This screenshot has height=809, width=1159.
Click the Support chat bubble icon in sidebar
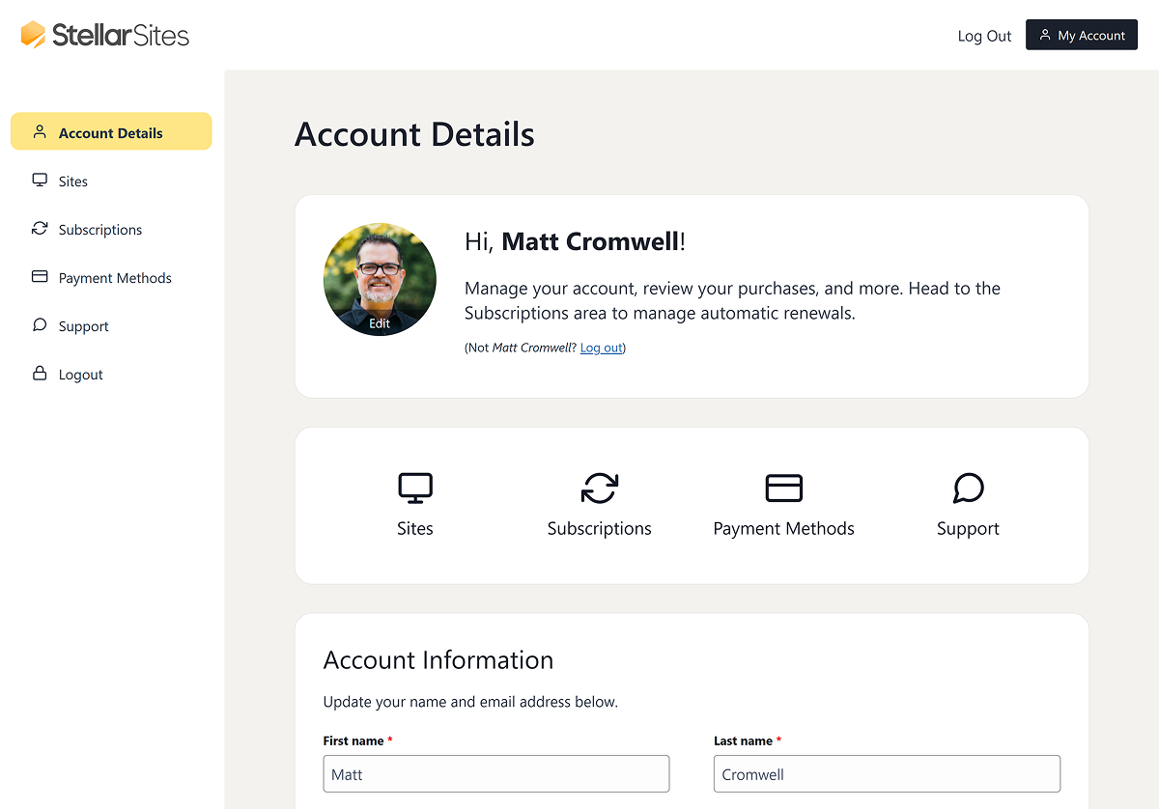(x=39, y=325)
